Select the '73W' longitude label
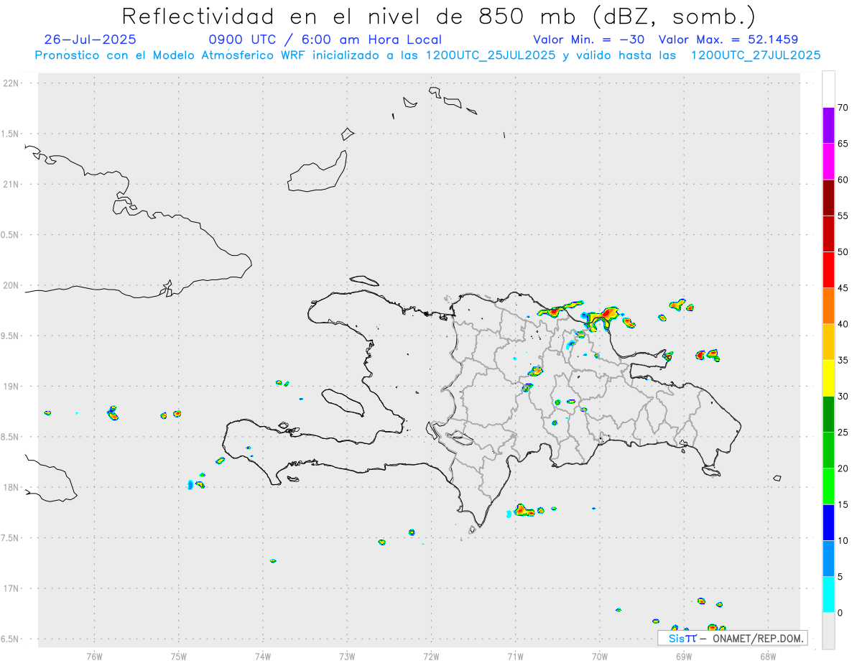 coord(347,657)
